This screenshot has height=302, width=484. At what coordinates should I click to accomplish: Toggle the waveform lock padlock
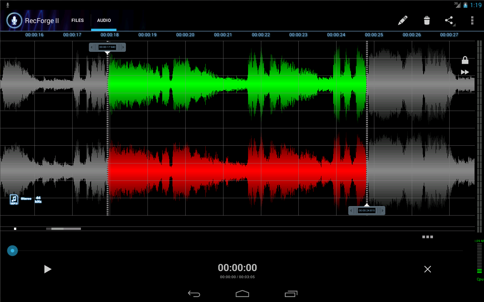[465, 60]
